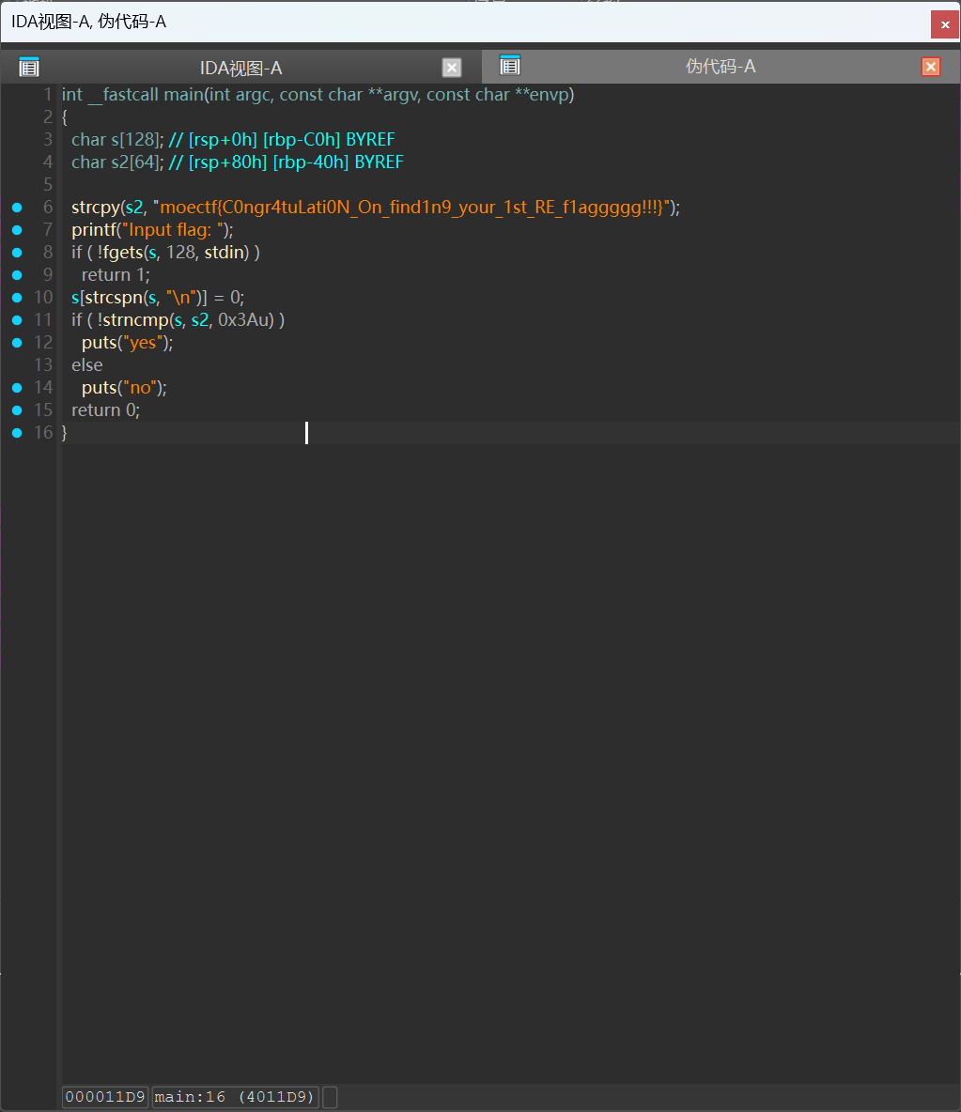The width and height of the screenshot is (961, 1112).
Task: Click the "Input flag: " string
Action: 173,230
